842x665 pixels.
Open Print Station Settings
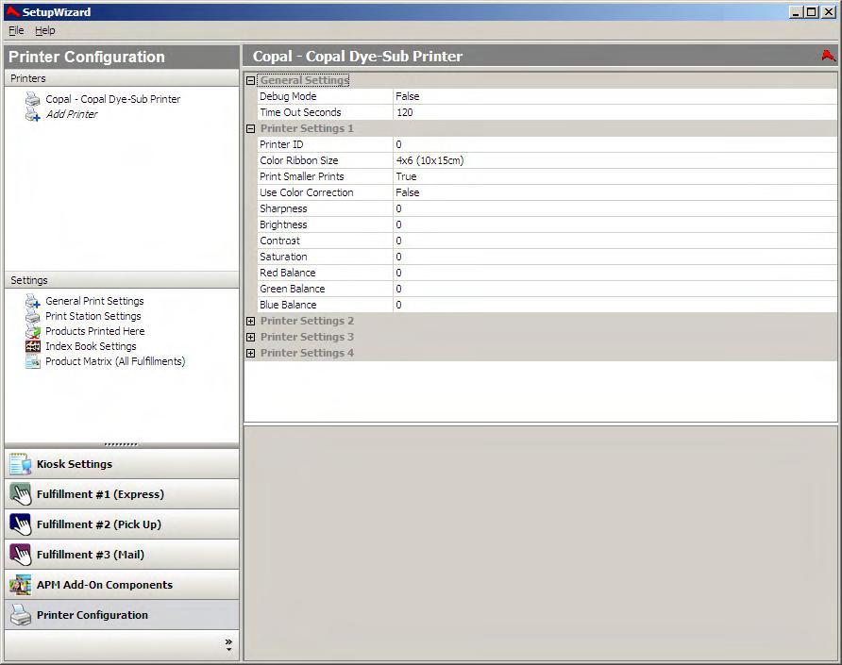point(93,316)
